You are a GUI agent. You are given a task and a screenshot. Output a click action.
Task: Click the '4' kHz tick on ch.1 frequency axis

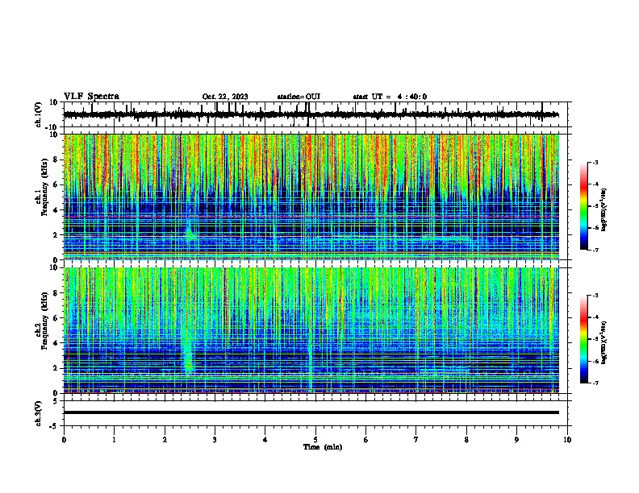pyautogui.click(x=56, y=210)
